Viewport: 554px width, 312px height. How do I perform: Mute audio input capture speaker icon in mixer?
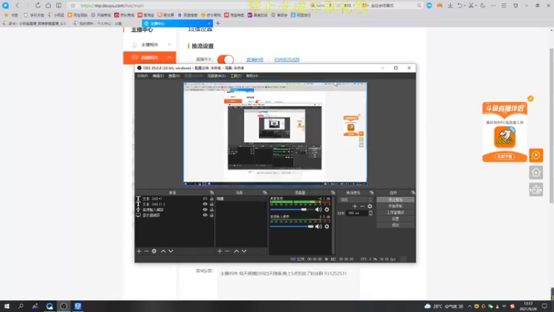(319, 227)
